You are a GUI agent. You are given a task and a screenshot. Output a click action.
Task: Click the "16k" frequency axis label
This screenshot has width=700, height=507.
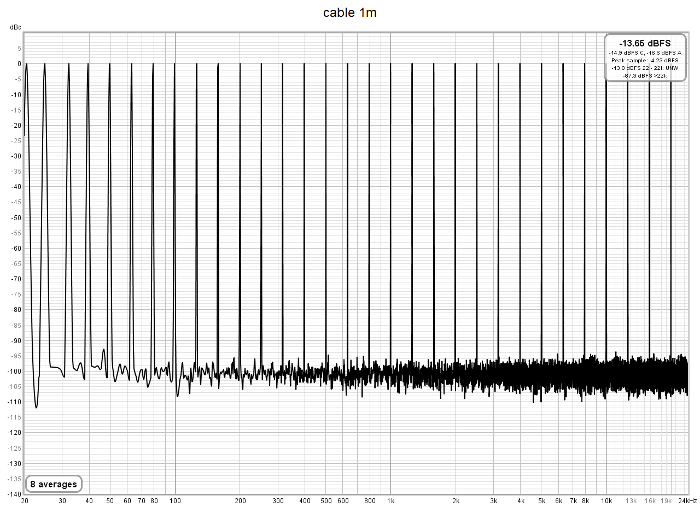coord(650,500)
